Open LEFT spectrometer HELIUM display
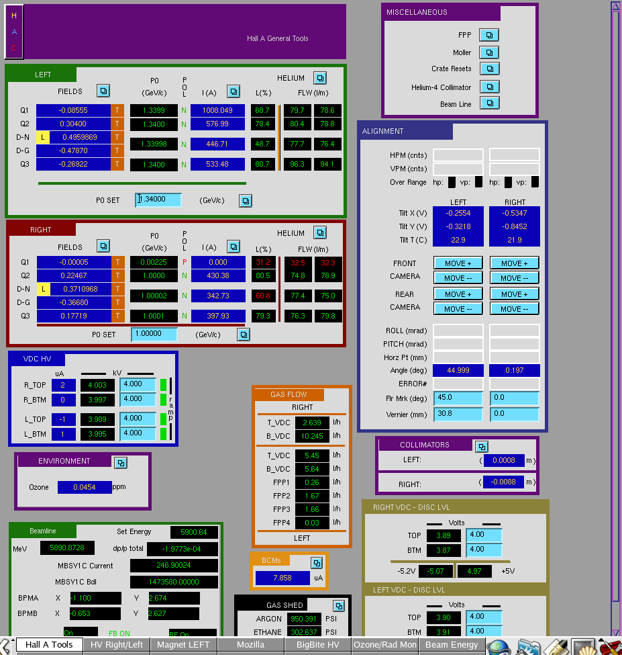This screenshot has width=622, height=655. [320, 78]
